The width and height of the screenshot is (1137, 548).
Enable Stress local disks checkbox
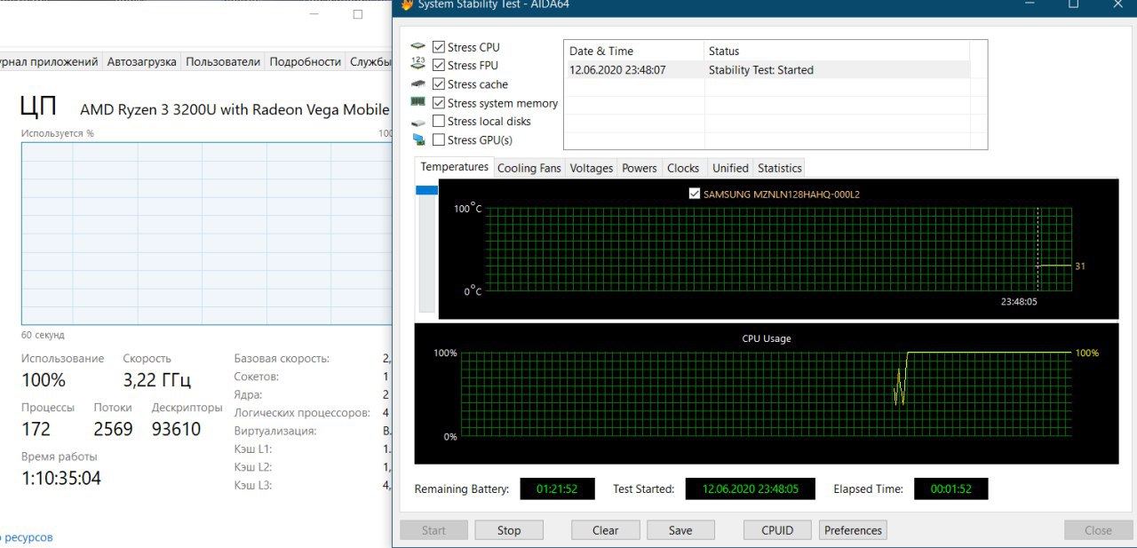[439, 122]
